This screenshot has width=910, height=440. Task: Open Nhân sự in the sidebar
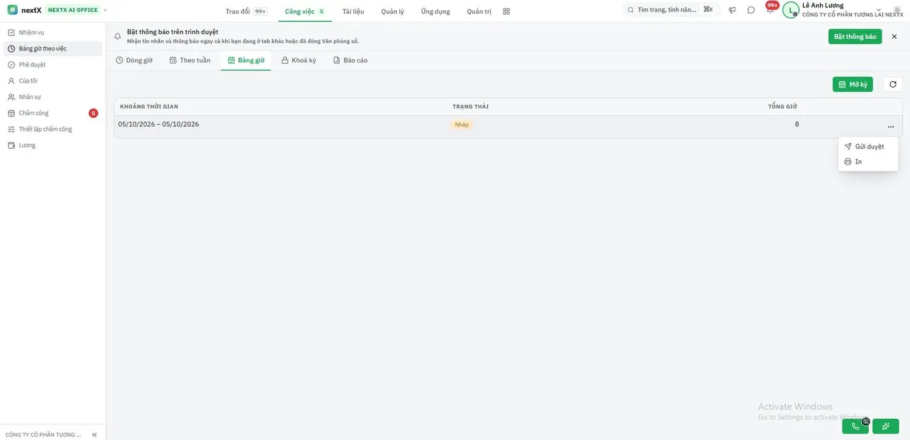click(53, 97)
